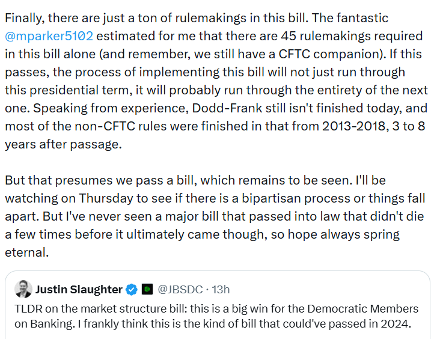Click the blue verified checkmark badge
This screenshot has width=434, height=339.
click(131, 290)
